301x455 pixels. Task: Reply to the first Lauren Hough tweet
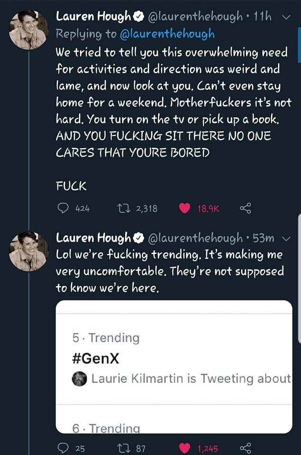pyautogui.click(x=63, y=208)
